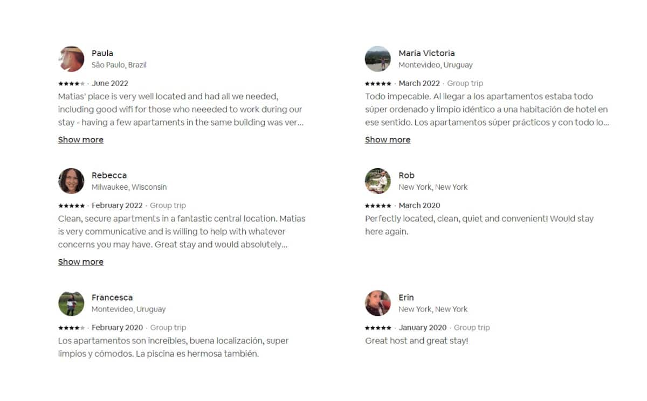Screen dimensions: 647x401
Task: Open reviewer name Paula
Action: [102, 53]
